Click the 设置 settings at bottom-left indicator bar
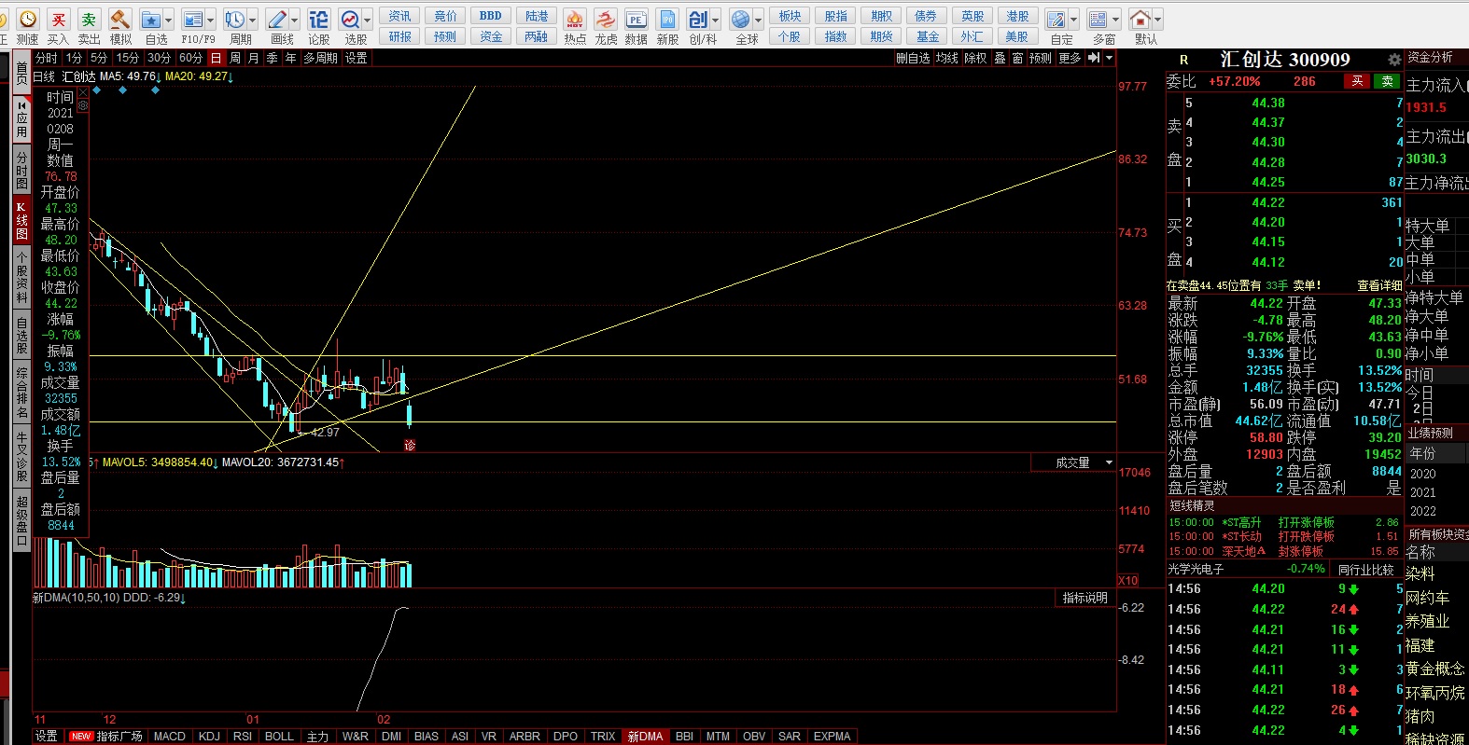The width and height of the screenshot is (1469, 745). click(x=46, y=737)
